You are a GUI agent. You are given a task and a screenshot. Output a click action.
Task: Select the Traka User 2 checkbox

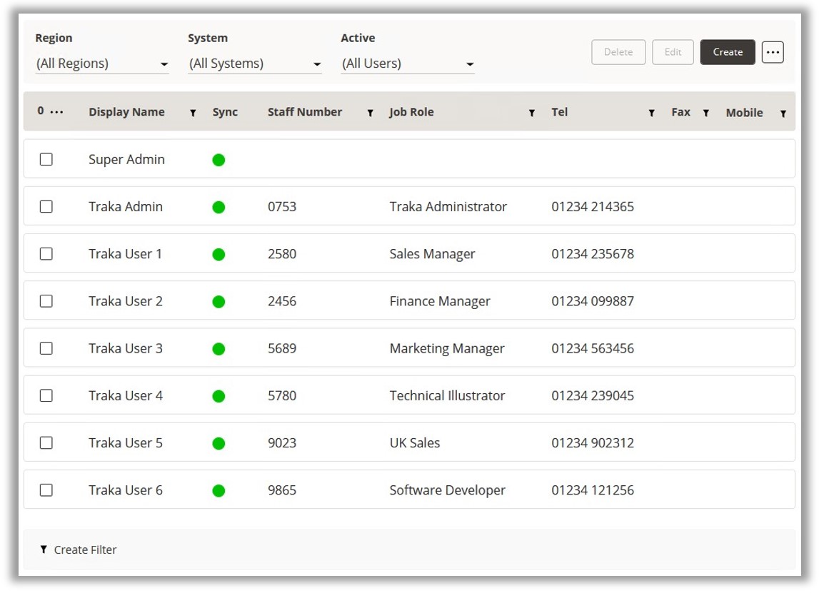point(46,301)
